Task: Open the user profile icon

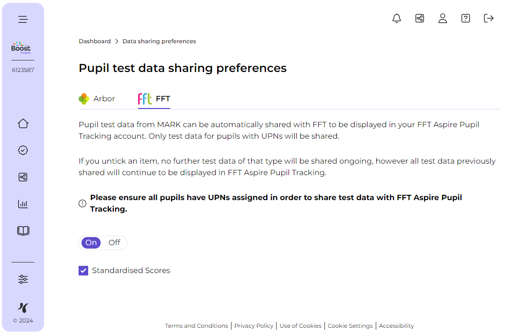Action: (x=442, y=18)
